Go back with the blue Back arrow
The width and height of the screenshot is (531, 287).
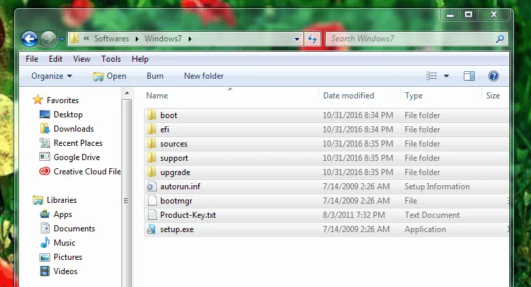pyautogui.click(x=29, y=39)
